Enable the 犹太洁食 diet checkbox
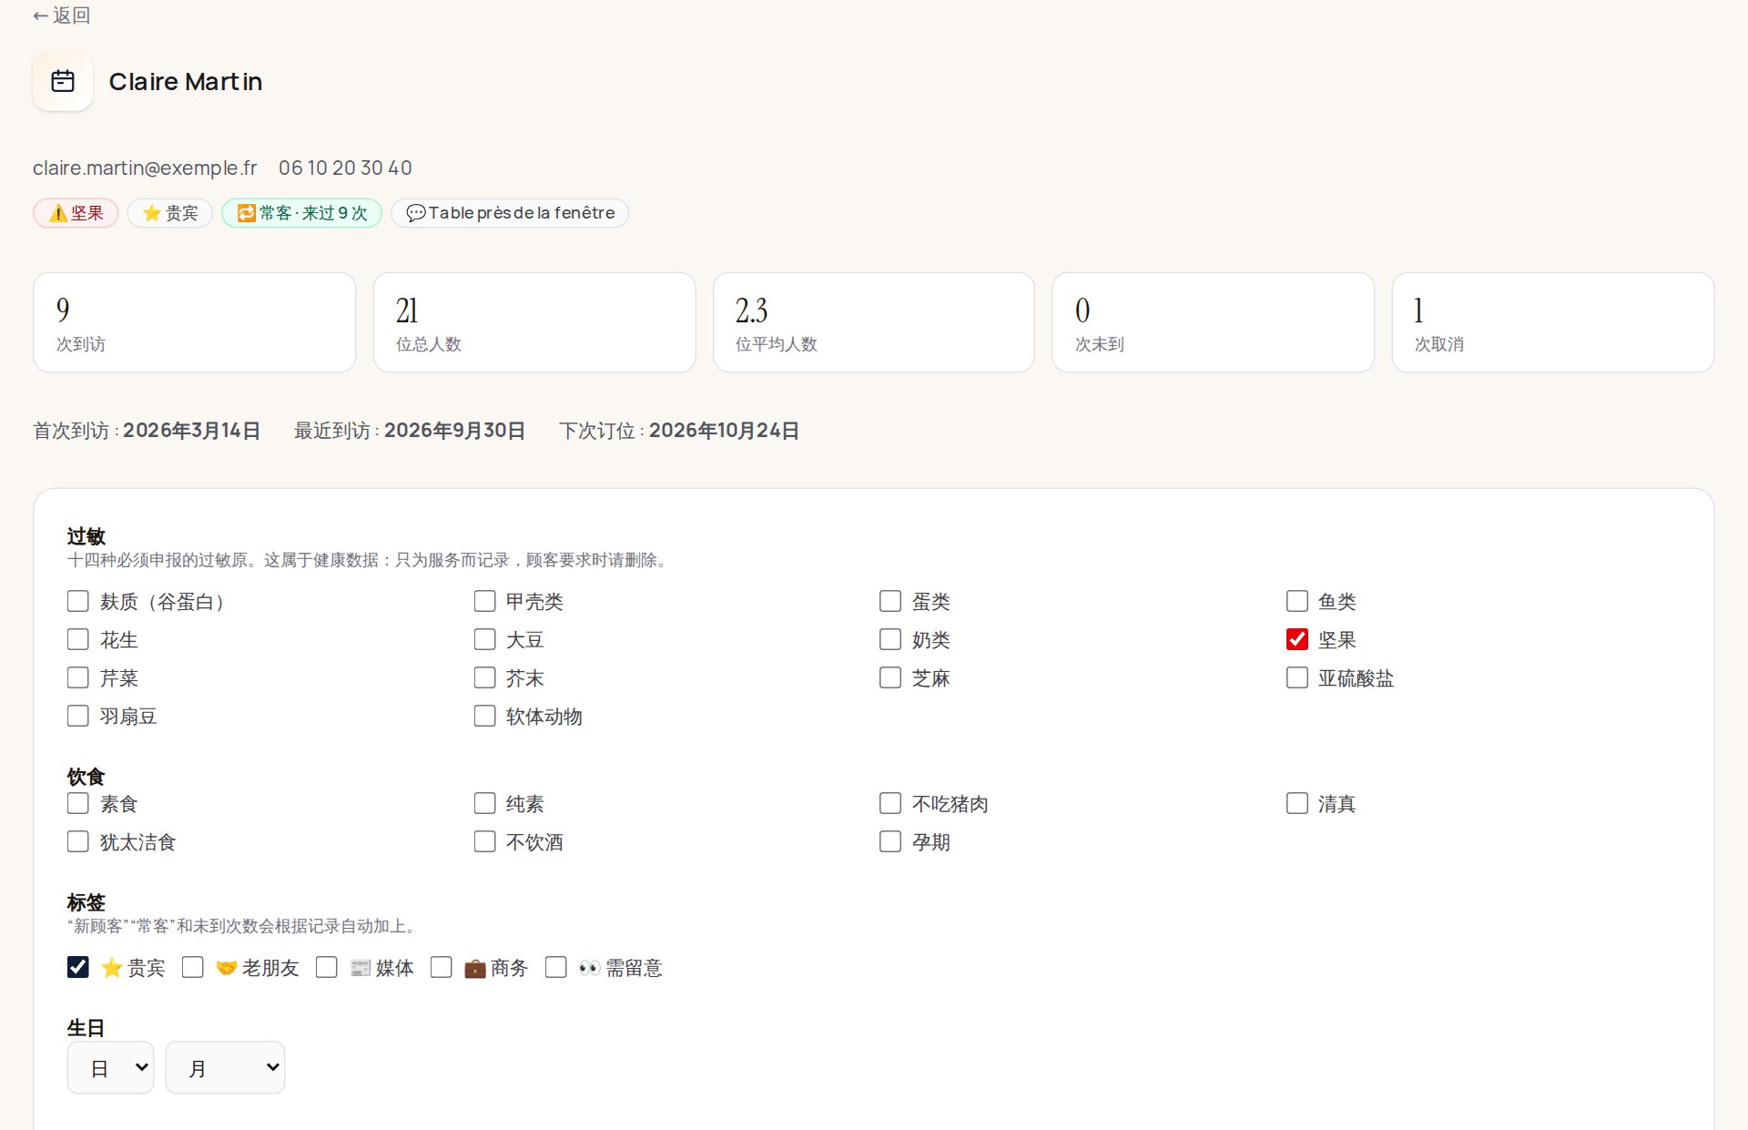Image resolution: width=1748 pixels, height=1130 pixels. [x=77, y=841]
